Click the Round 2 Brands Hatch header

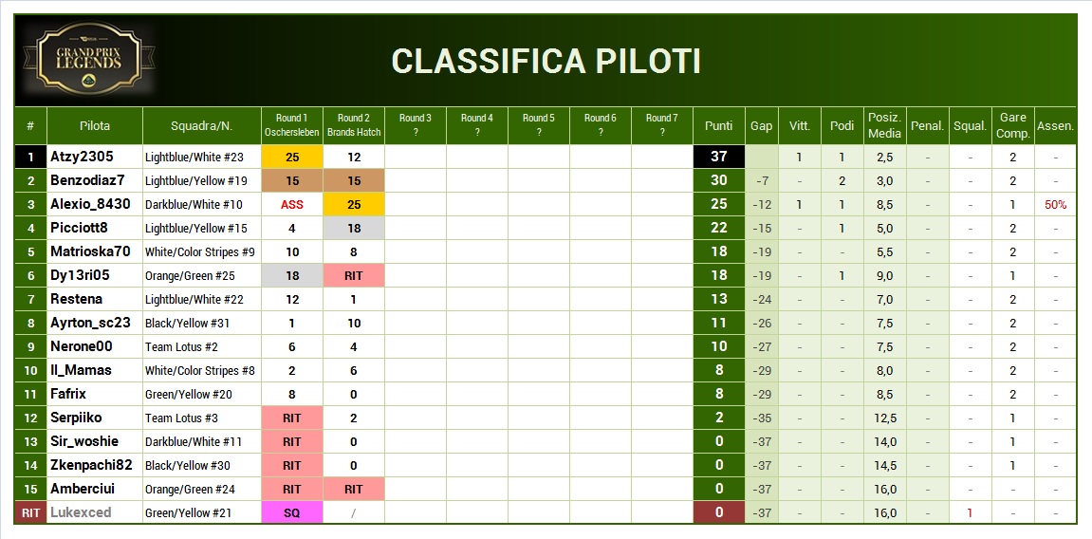[x=354, y=126]
